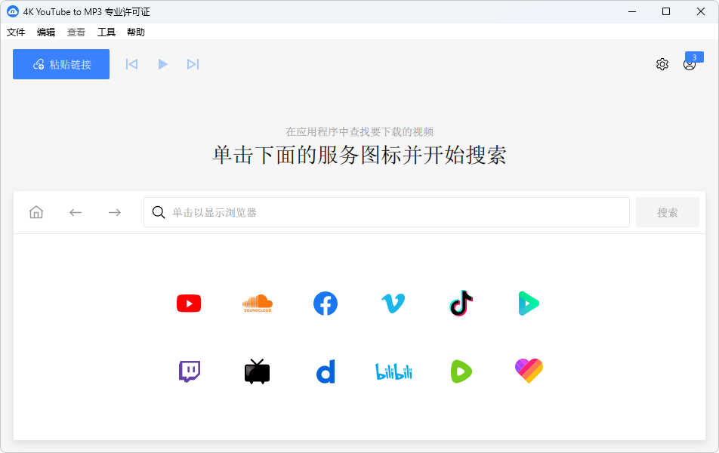
Task: Select the SoundCloud service icon
Action: point(257,304)
